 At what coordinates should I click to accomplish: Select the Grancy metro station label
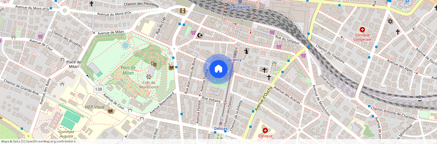235,60
